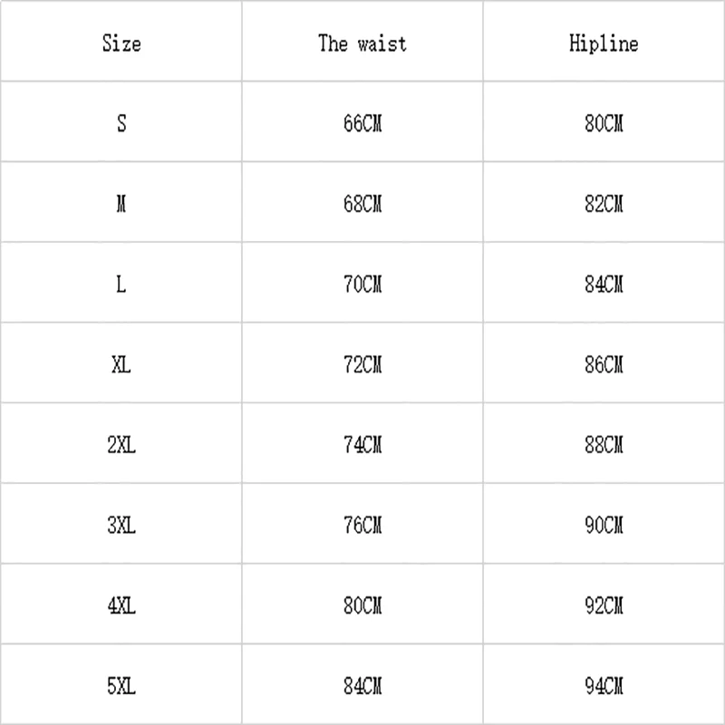Click the 82CM hipline value
The image size is (725, 725).
pos(604,205)
